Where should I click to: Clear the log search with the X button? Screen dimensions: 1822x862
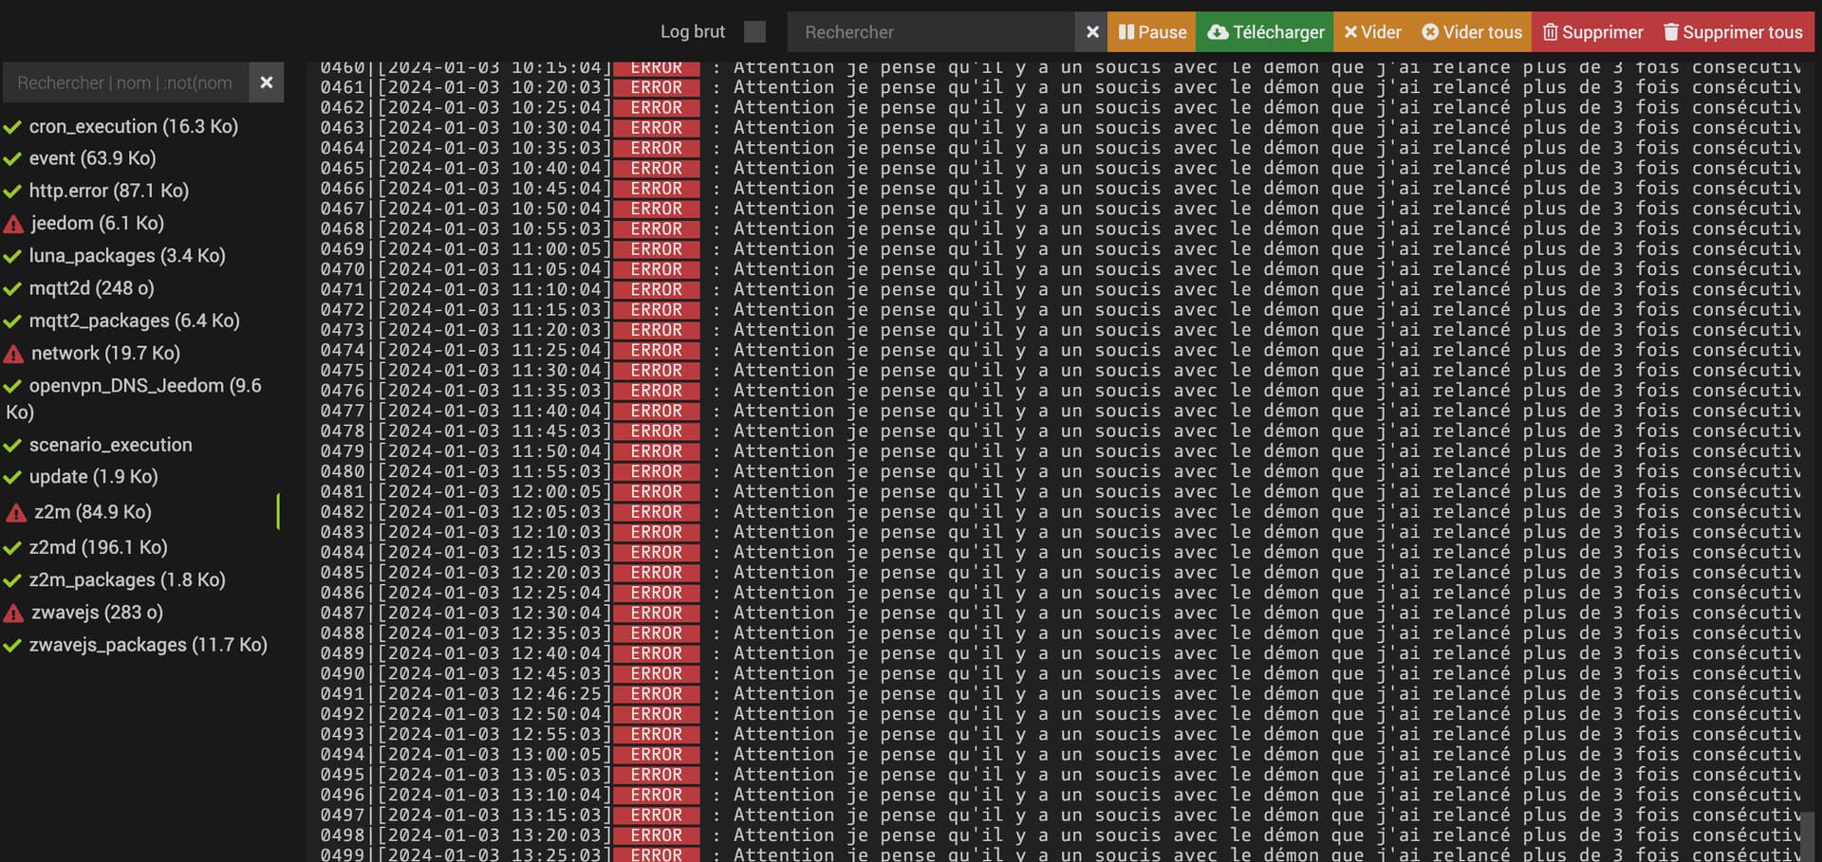(1092, 32)
